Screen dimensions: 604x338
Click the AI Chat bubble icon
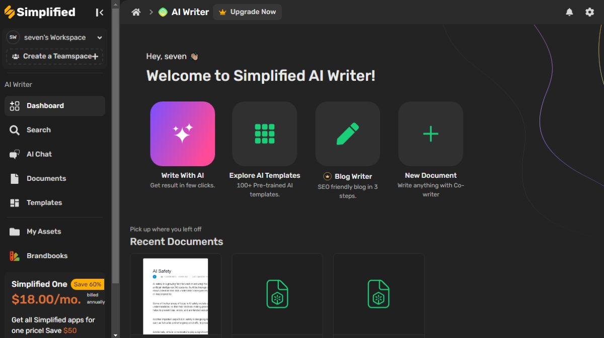tap(15, 154)
